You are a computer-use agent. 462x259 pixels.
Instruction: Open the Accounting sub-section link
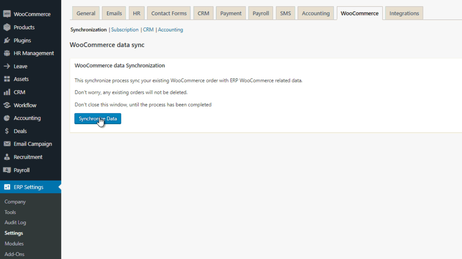click(170, 30)
